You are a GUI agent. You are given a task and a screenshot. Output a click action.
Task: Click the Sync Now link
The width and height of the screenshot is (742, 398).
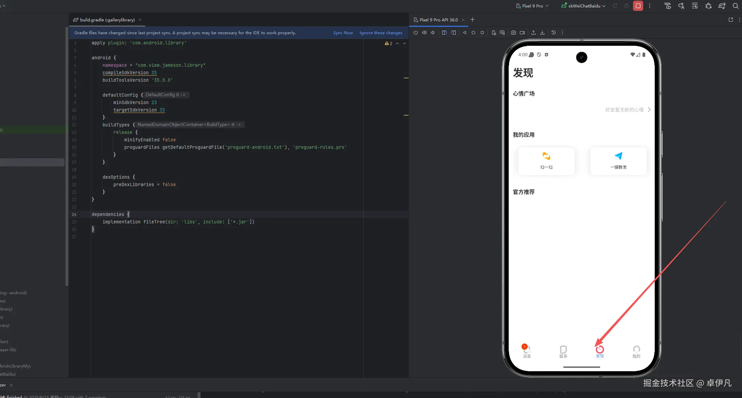tap(343, 33)
